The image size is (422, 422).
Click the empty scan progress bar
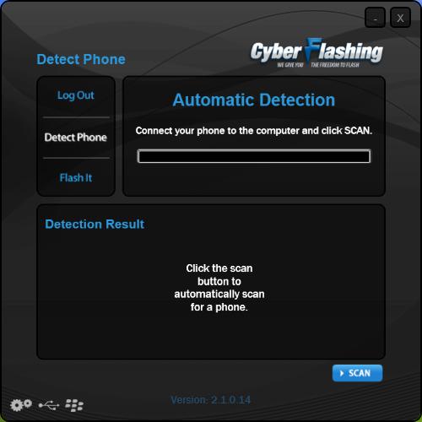click(254, 156)
